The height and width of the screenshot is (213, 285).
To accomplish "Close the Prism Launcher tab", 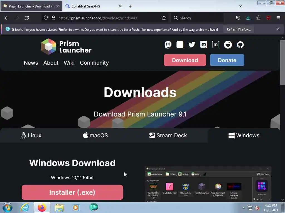I will pos(58,6).
